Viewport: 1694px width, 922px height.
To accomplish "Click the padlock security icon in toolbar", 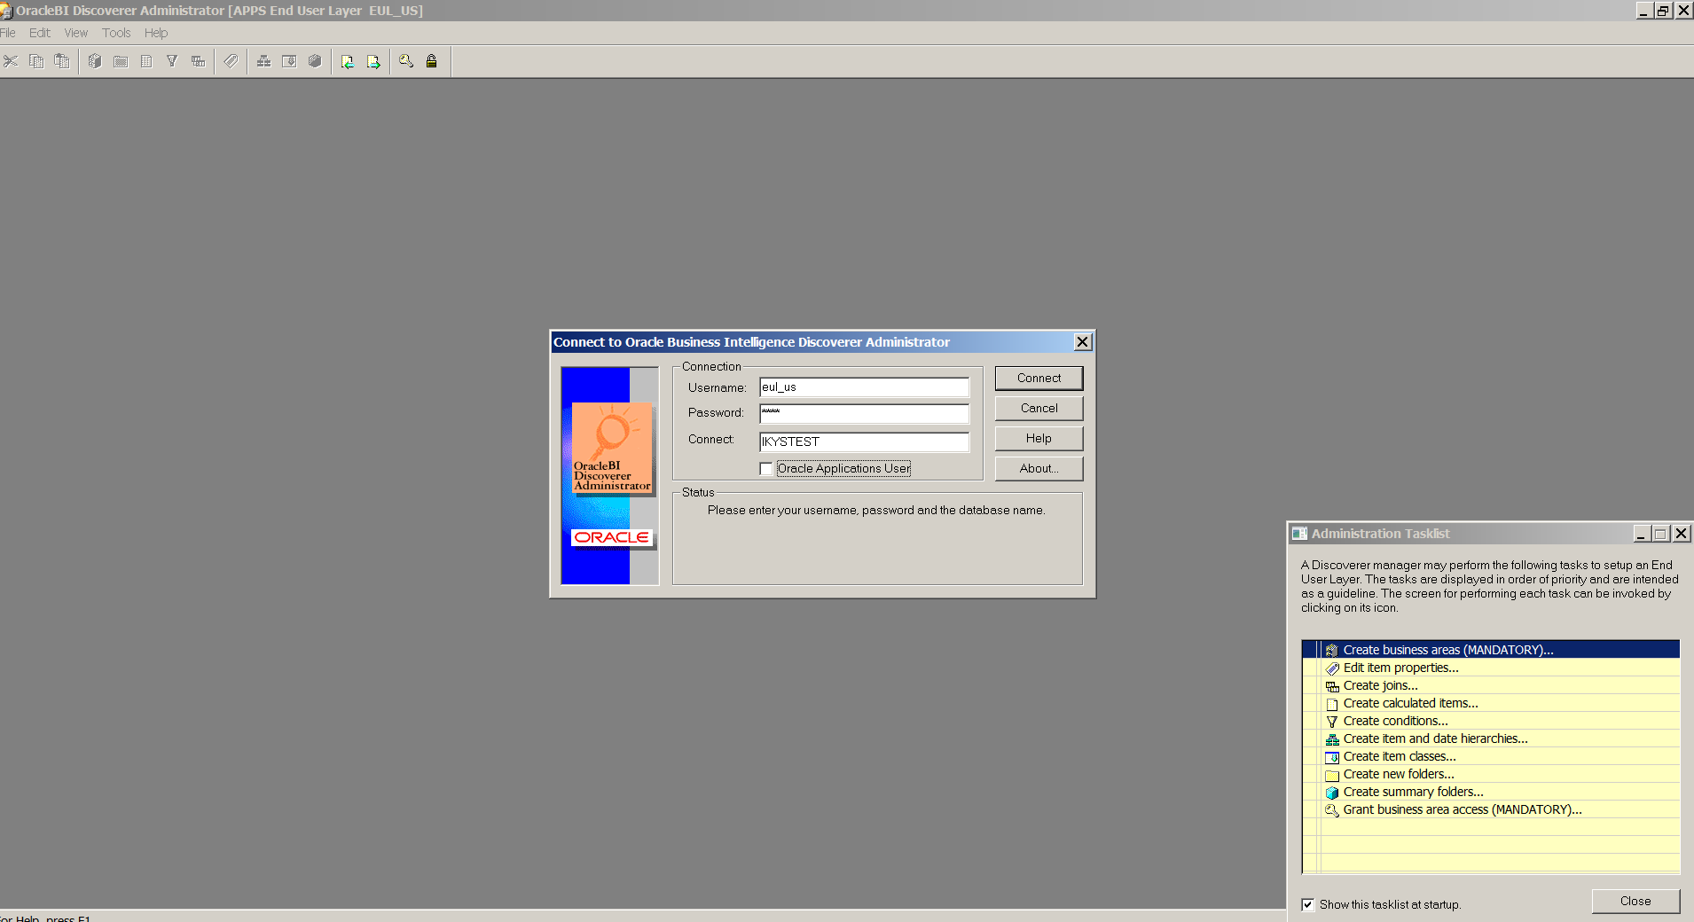I will coord(432,61).
